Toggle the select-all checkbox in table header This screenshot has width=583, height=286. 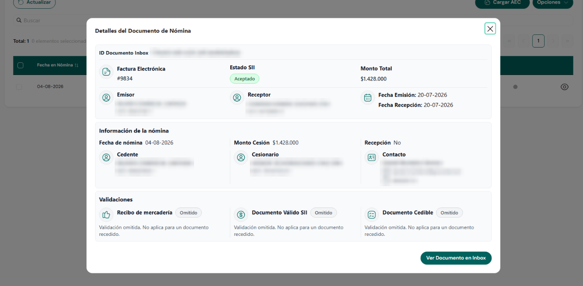(x=20, y=65)
